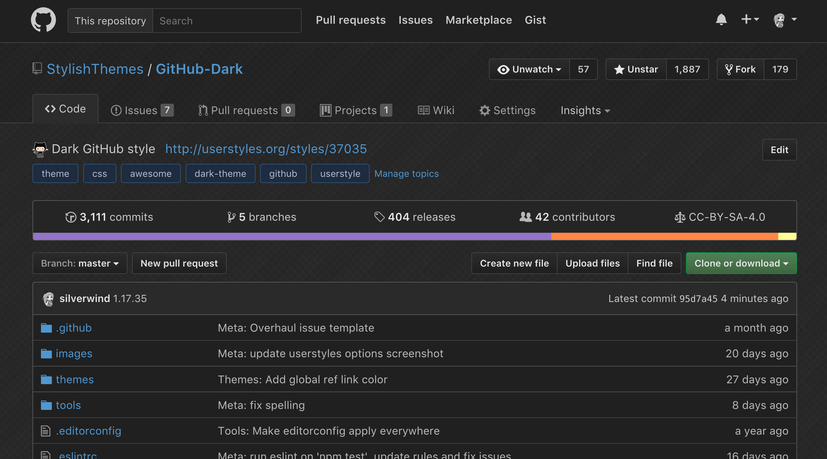The width and height of the screenshot is (827, 459).
Task: Select the branch icon next to 5 branches
Action: 231,217
